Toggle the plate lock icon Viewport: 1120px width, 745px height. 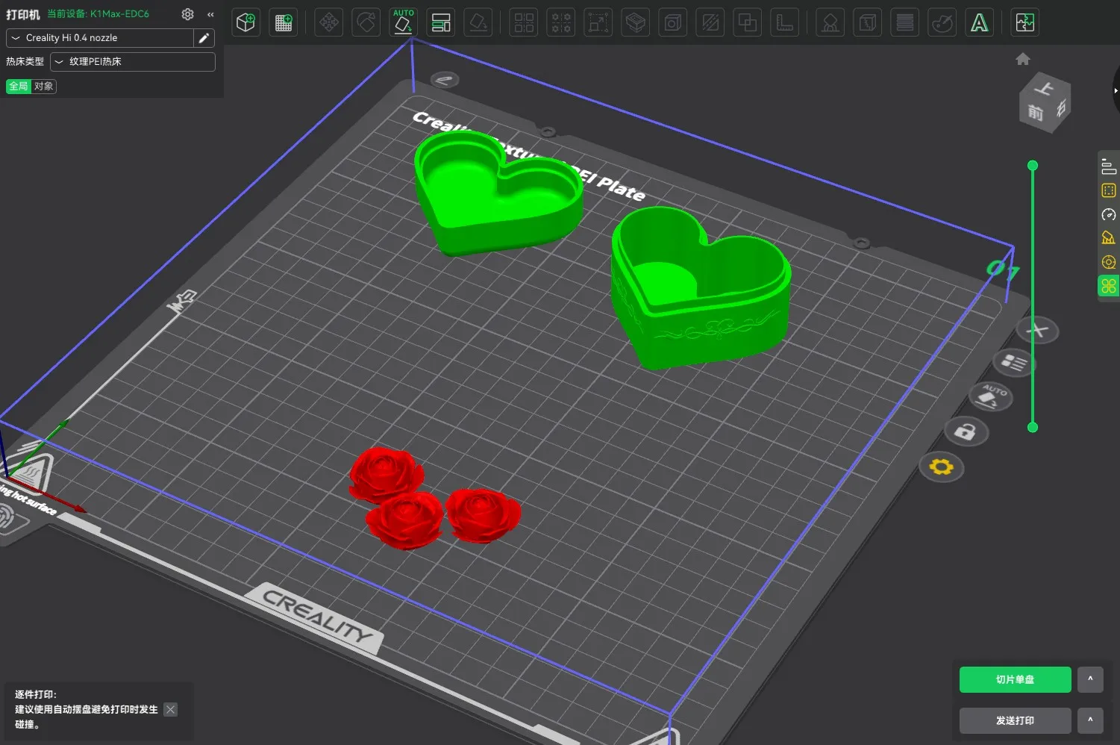pos(966,431)
